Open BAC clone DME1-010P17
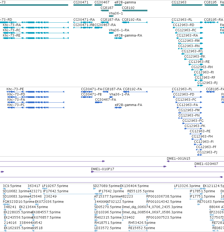This screenshot has width=224, height=232. click(102, 169)
